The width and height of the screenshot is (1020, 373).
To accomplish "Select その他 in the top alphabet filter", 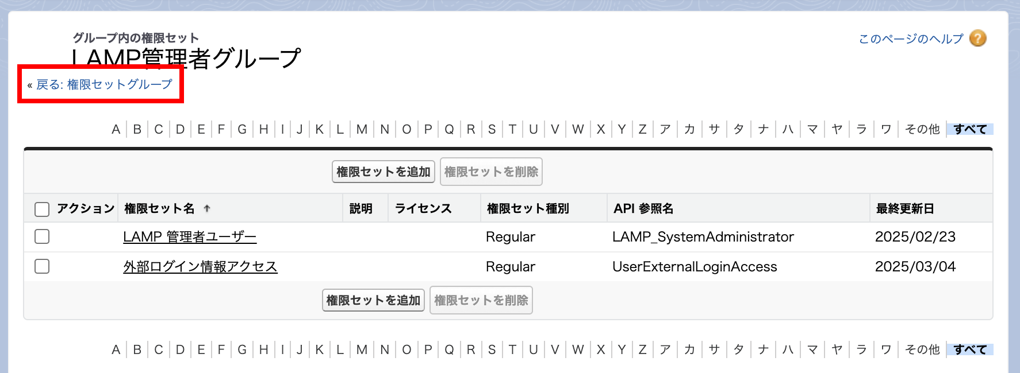I will [922, 129].
